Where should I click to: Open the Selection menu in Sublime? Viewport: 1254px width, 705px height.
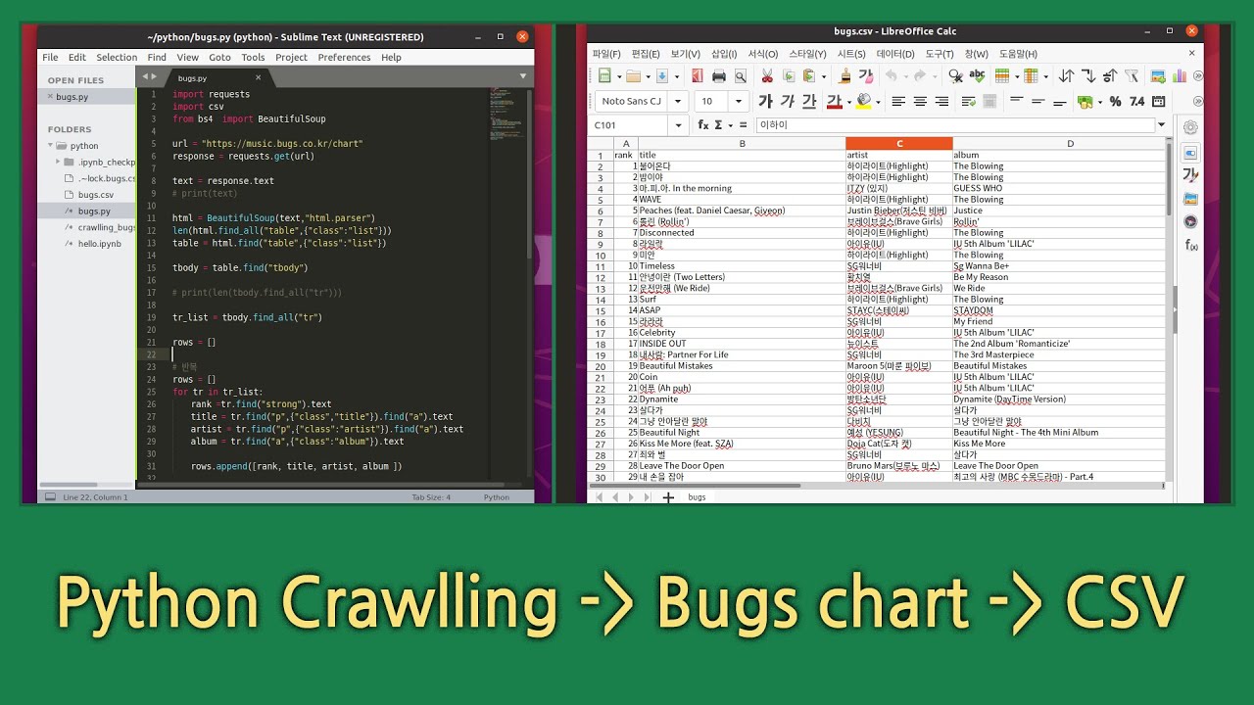point(117,57)
